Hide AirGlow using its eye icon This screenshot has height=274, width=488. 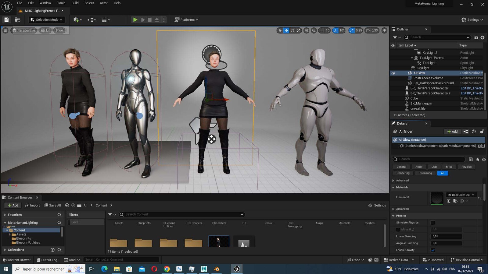393,73
